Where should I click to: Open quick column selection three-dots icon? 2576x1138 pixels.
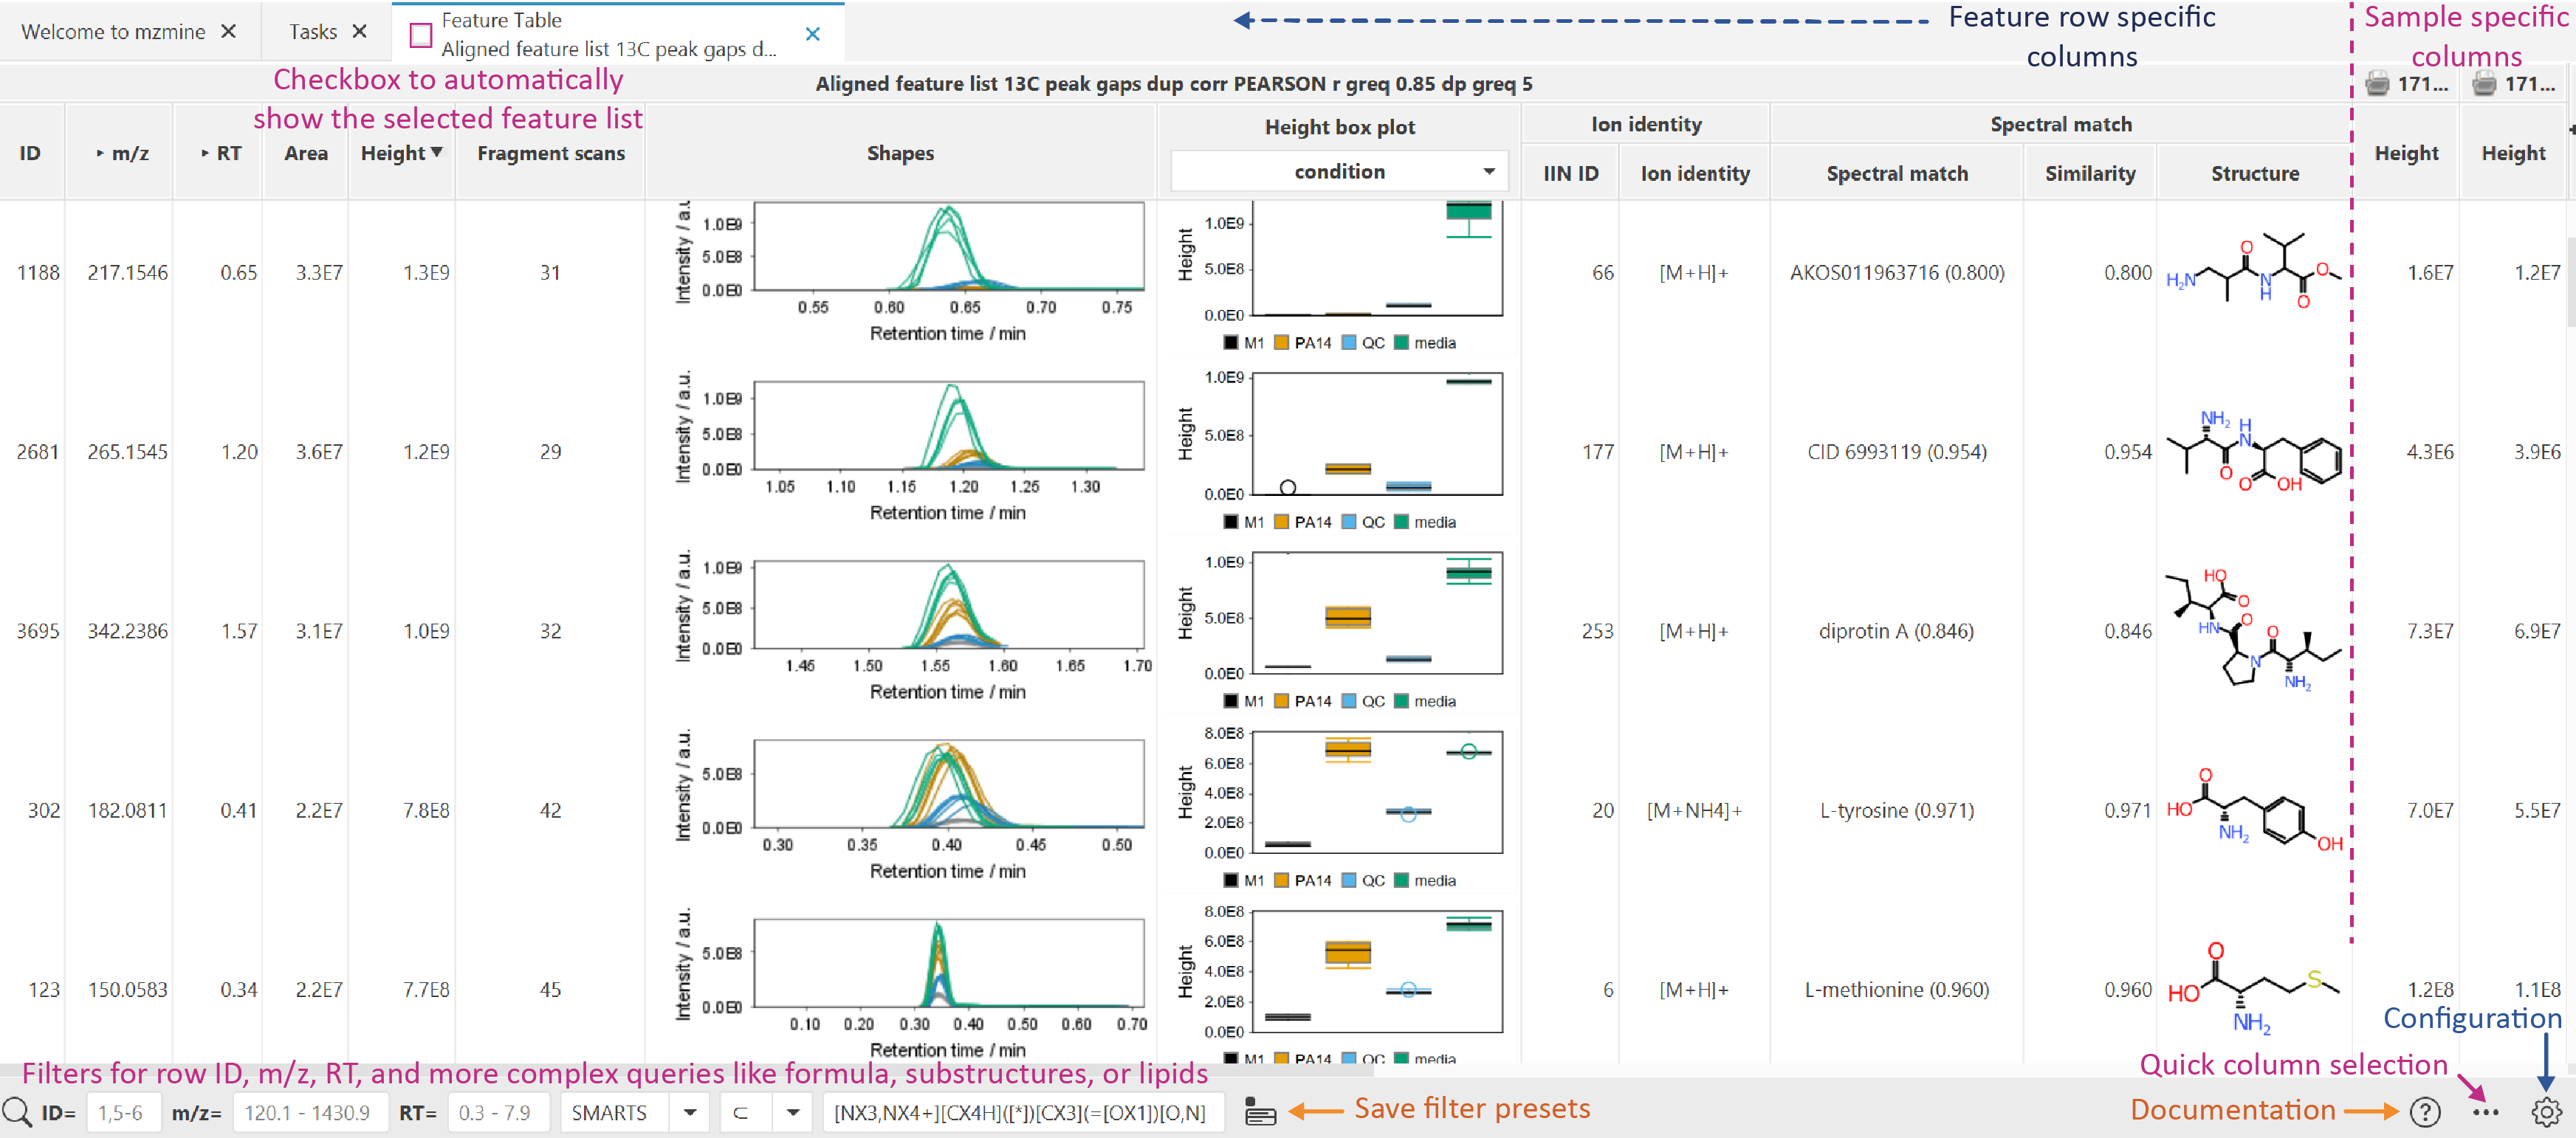tap(2485, 1112)
